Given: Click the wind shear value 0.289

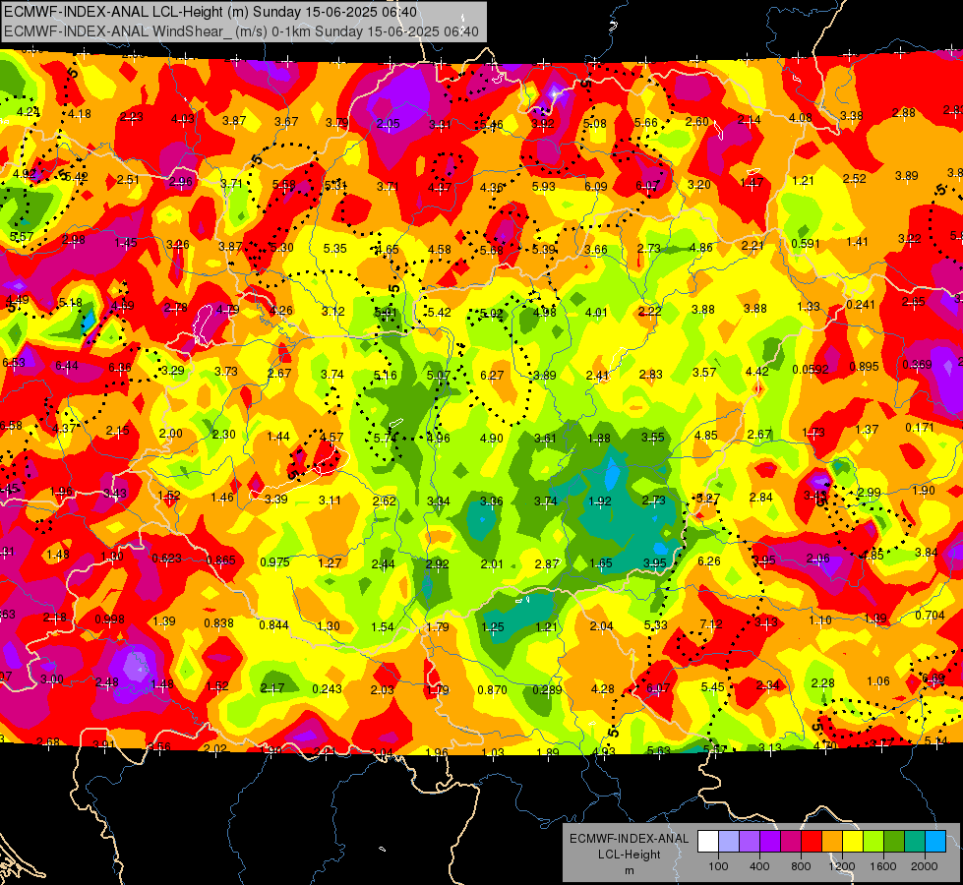Looking at the screenshot, I should tap(547, 689).
